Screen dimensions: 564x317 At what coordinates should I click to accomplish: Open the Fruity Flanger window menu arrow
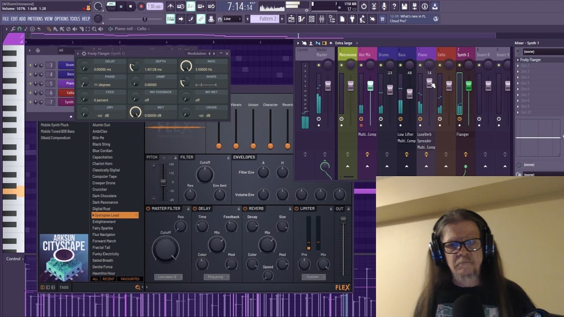tap(78, 54)
